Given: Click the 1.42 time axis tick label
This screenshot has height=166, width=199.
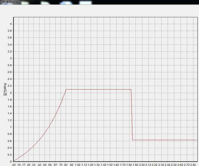Looking at the screenshot, I should tap(103, 165).
